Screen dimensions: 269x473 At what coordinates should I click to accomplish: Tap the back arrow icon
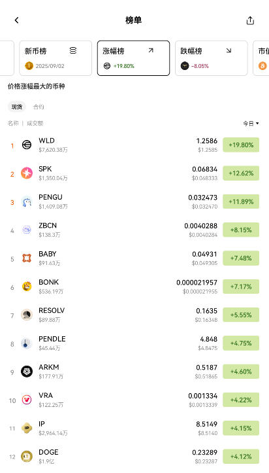coord(16,20)
